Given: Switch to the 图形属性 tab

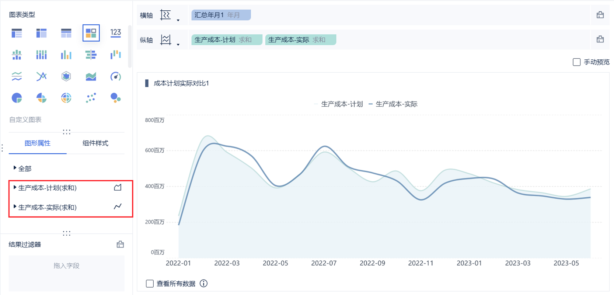Looking at the screenshot, I should 38,143.
